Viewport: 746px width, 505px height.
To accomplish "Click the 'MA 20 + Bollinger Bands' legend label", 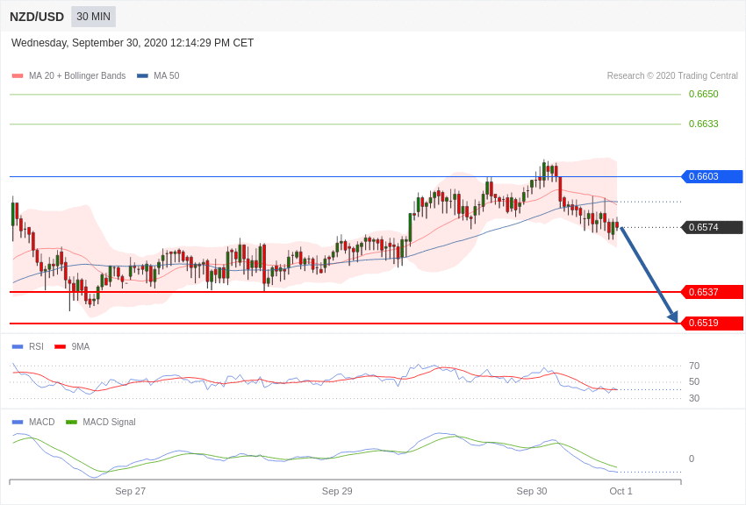I will coord(77,76).
